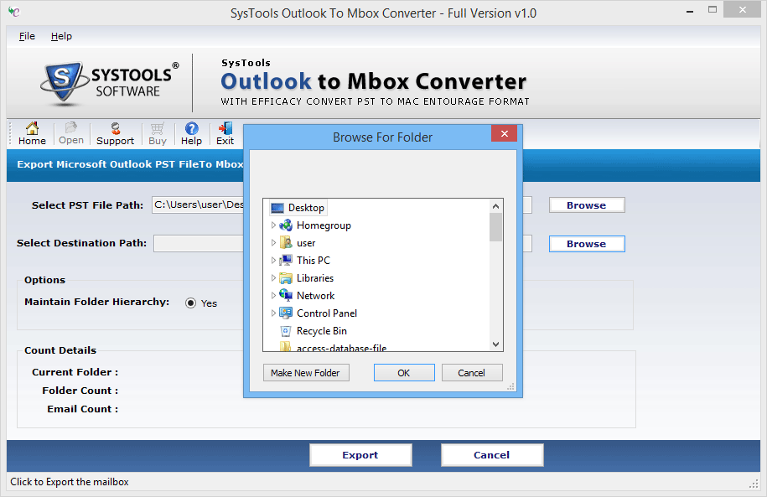Click the application icon in title bar
Viewport: 767px width, 497px height.
pyautogui.click(x=14, y=13)
